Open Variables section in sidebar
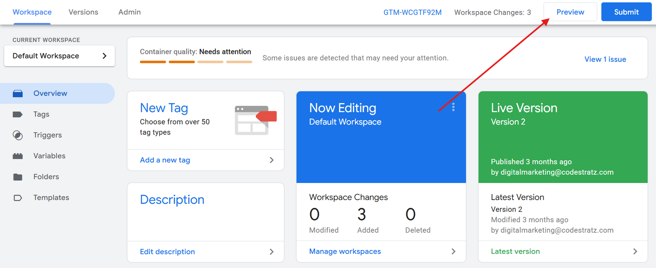The height and width of the screenshot is (268, 656). (x=57, y=156)
